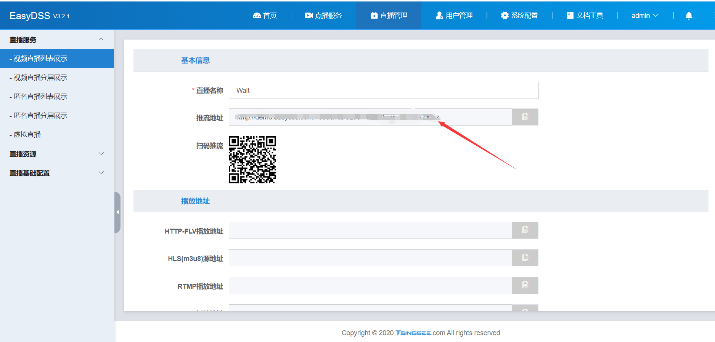Click the RTMP播放地址 field
The image size is (715, 342).
pyautogui.click(x=370, y=285)
